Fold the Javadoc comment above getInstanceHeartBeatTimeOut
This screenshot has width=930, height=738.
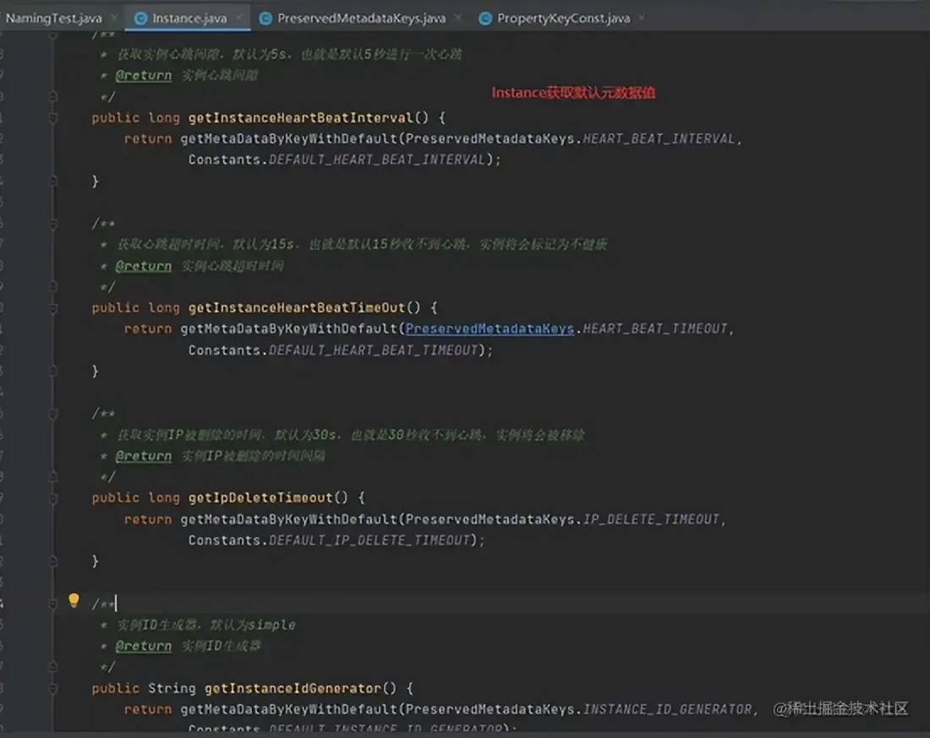(52, 224)
